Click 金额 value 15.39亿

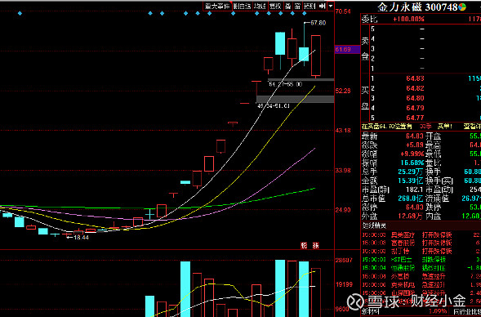(x=412, y=181)
